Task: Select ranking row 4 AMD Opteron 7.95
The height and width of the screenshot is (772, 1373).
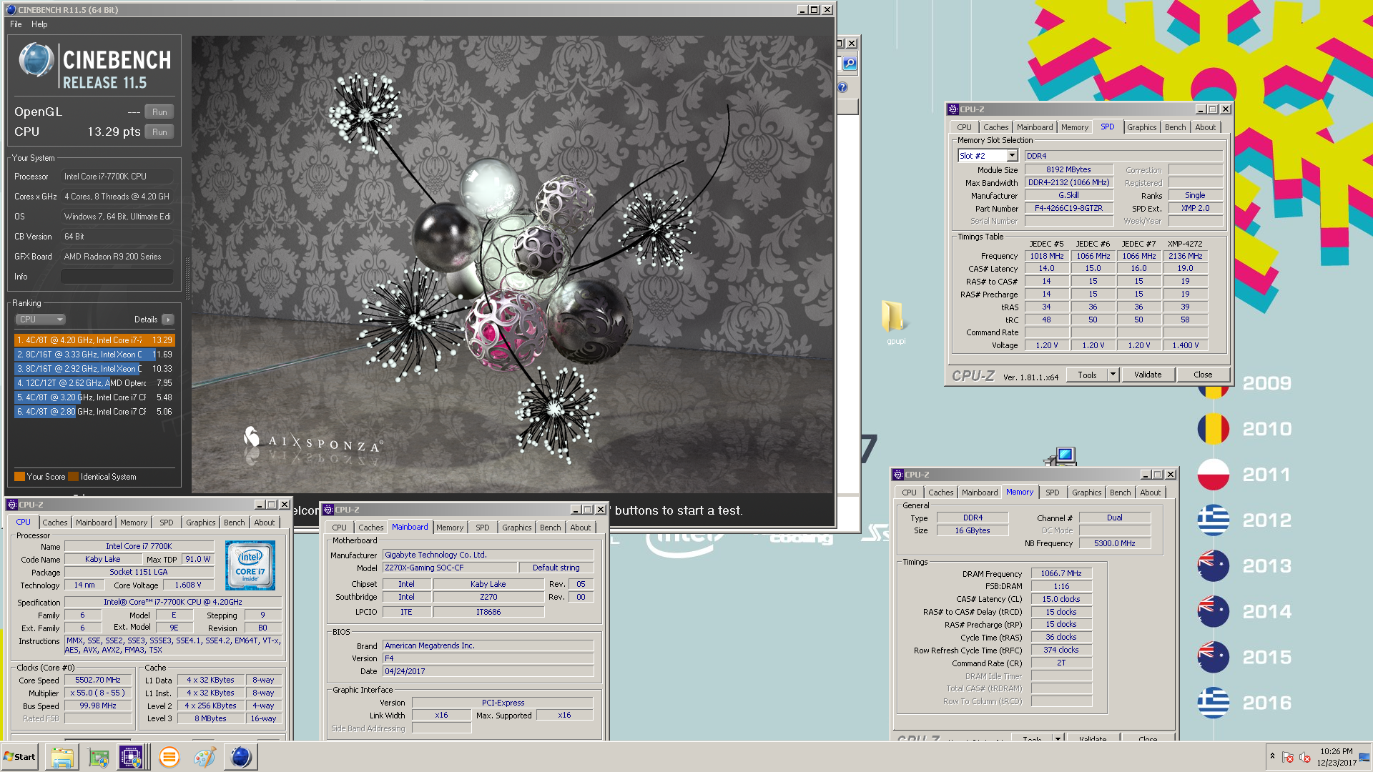Action: coord(94,383)
